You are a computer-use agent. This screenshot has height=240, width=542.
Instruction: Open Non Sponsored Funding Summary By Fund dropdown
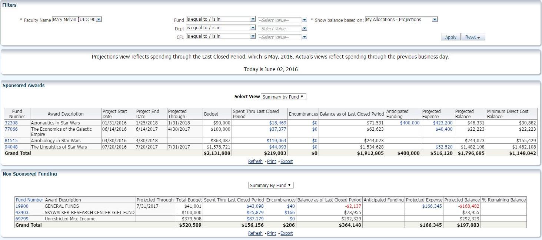coord(270,185)
